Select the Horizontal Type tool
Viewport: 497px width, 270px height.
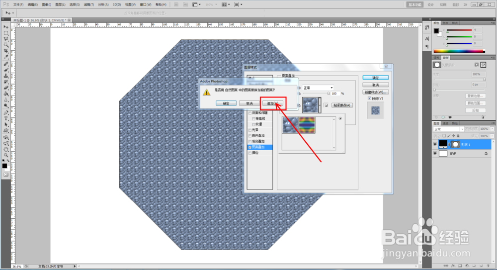[x=5, y=118]
